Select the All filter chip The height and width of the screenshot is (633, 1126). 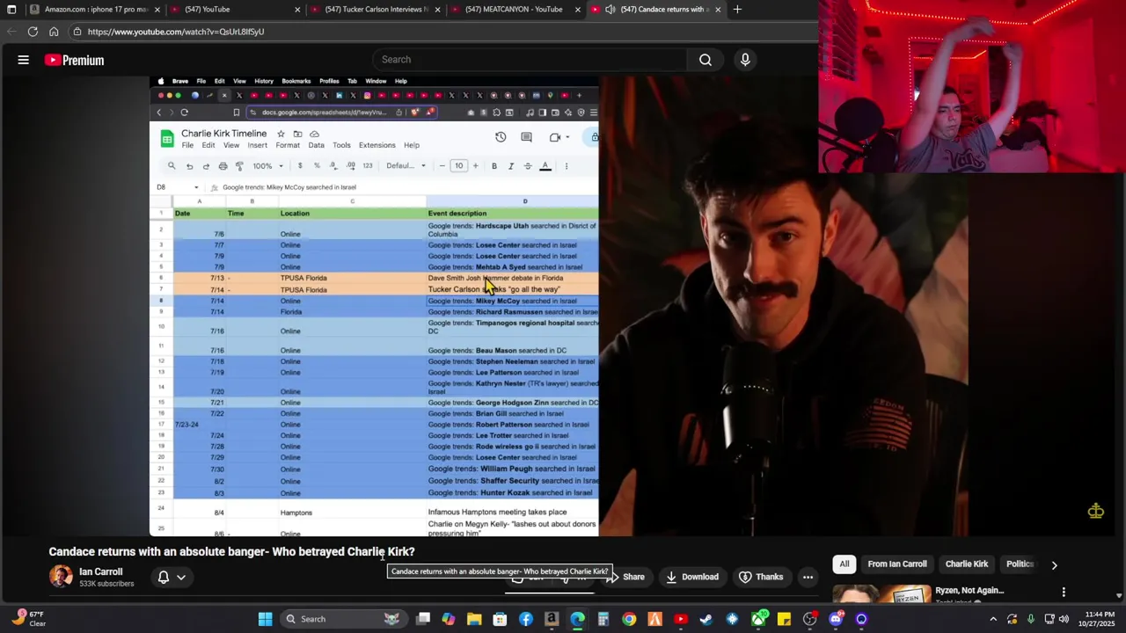coord(844,564)
